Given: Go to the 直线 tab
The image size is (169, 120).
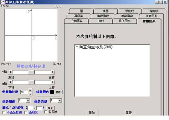Looking at the screenshot, I should click(101, 21).
